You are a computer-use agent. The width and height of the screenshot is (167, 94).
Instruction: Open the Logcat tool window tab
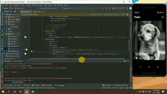coord(9,85)
